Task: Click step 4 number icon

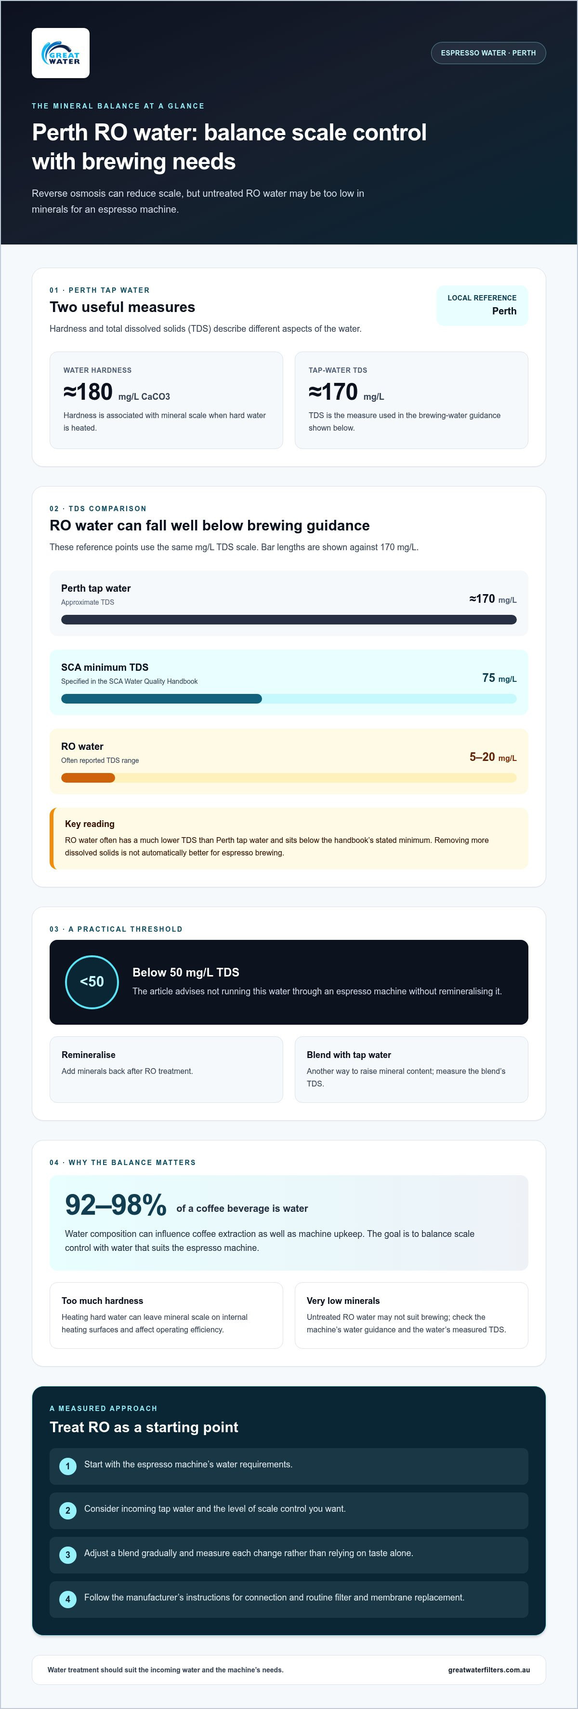Action: pyautogui.click(x=67, y=1600)
